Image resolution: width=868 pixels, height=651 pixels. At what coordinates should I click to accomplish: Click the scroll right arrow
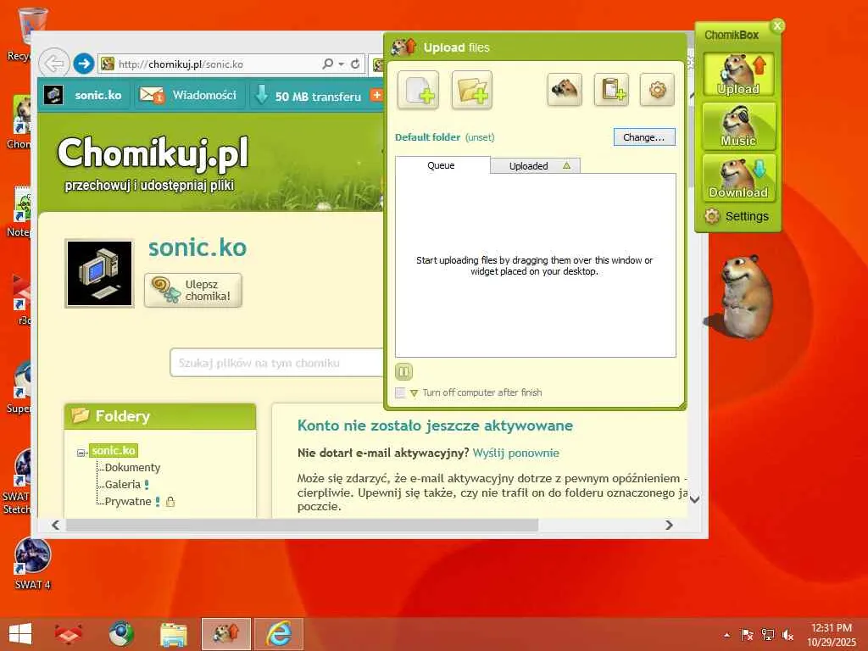670,525
